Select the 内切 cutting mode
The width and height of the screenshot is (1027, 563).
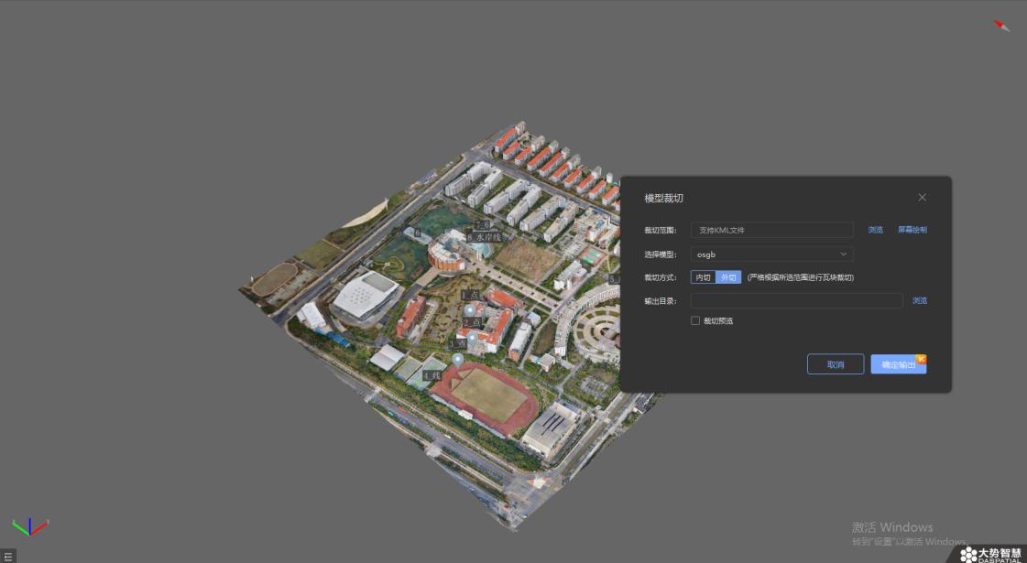[x=703, y=277]
